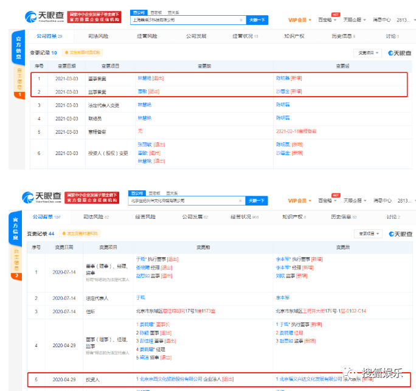This screenshot has width=416, height=391.
Task: Open 李本军 link in the 2020-07-14 法定代表人 row
Action: [x=283, y=297]
